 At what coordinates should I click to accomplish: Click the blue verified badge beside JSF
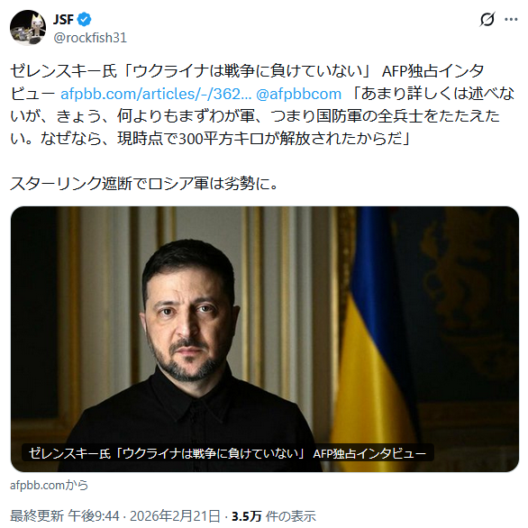(84, 19)
